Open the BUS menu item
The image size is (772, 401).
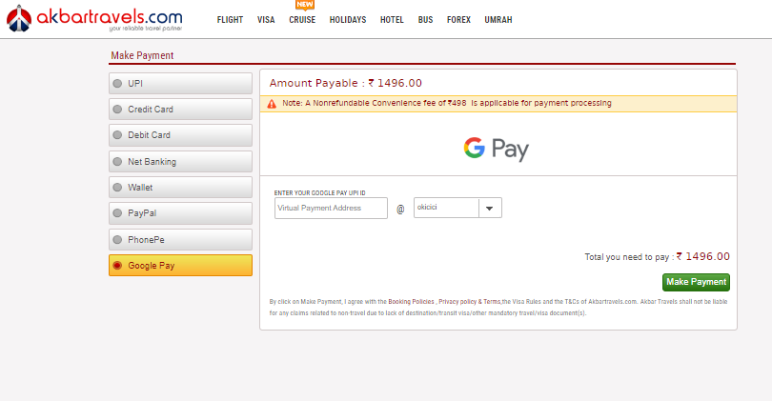tap(425, 20)
